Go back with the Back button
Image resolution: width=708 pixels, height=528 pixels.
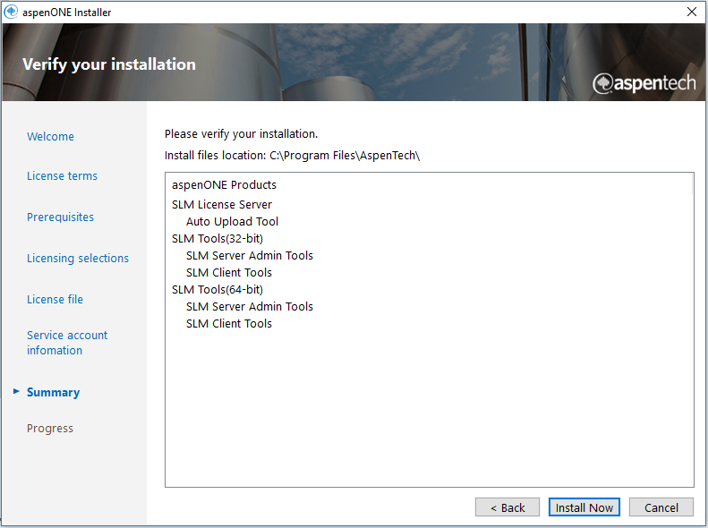[508, 507]
